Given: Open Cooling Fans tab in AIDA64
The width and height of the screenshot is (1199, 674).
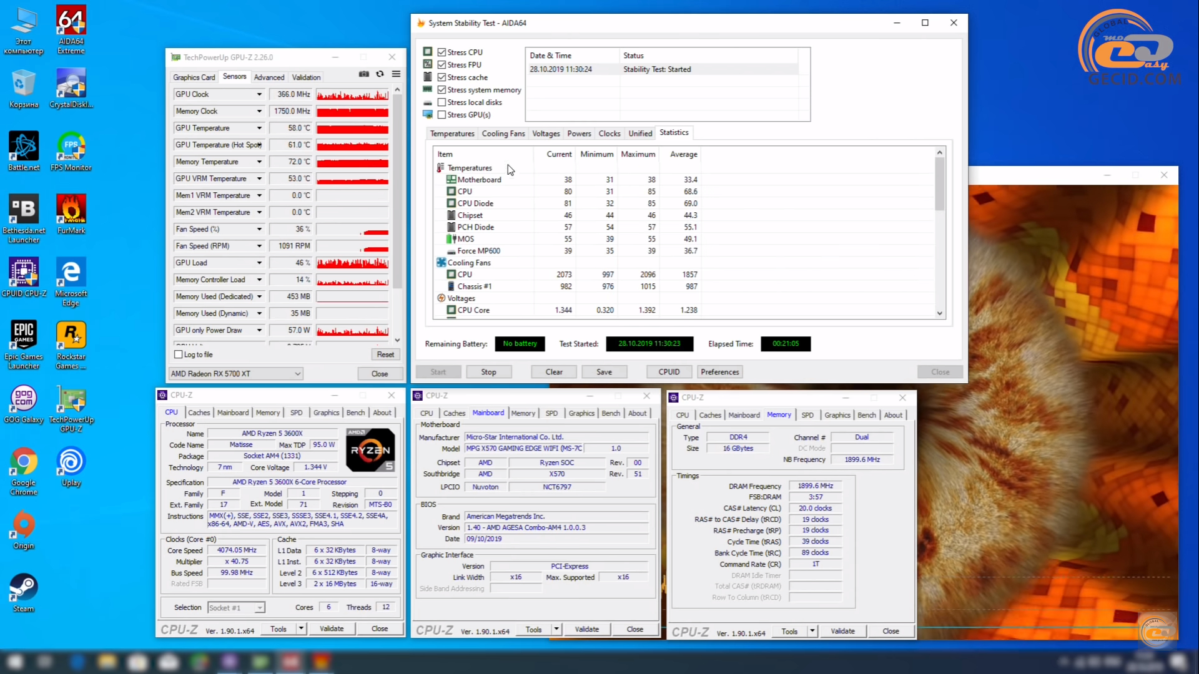Looking at the screenshot, I should 503,134.
